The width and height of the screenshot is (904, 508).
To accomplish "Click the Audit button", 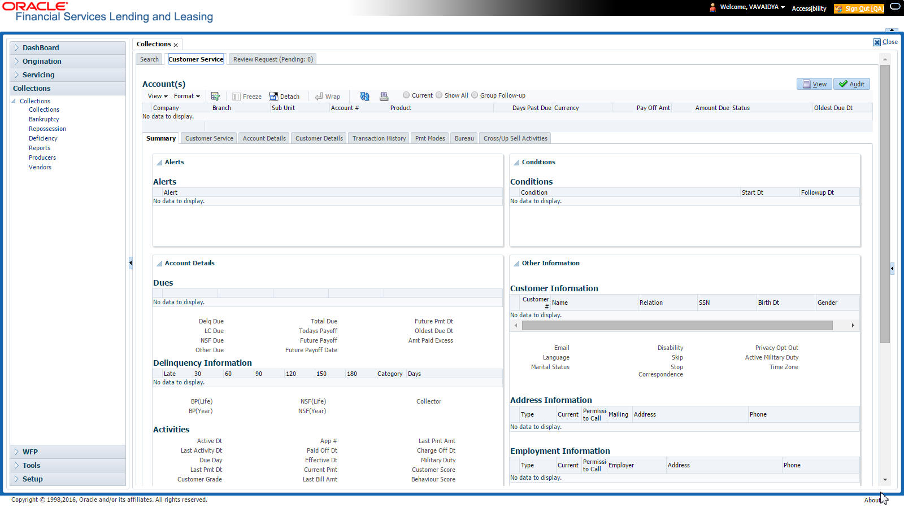I will [x=851, y=84].
